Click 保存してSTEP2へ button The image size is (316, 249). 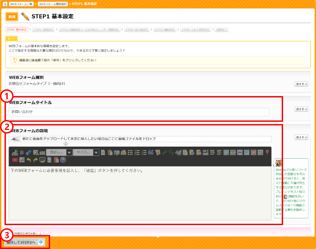click(24, 242)
